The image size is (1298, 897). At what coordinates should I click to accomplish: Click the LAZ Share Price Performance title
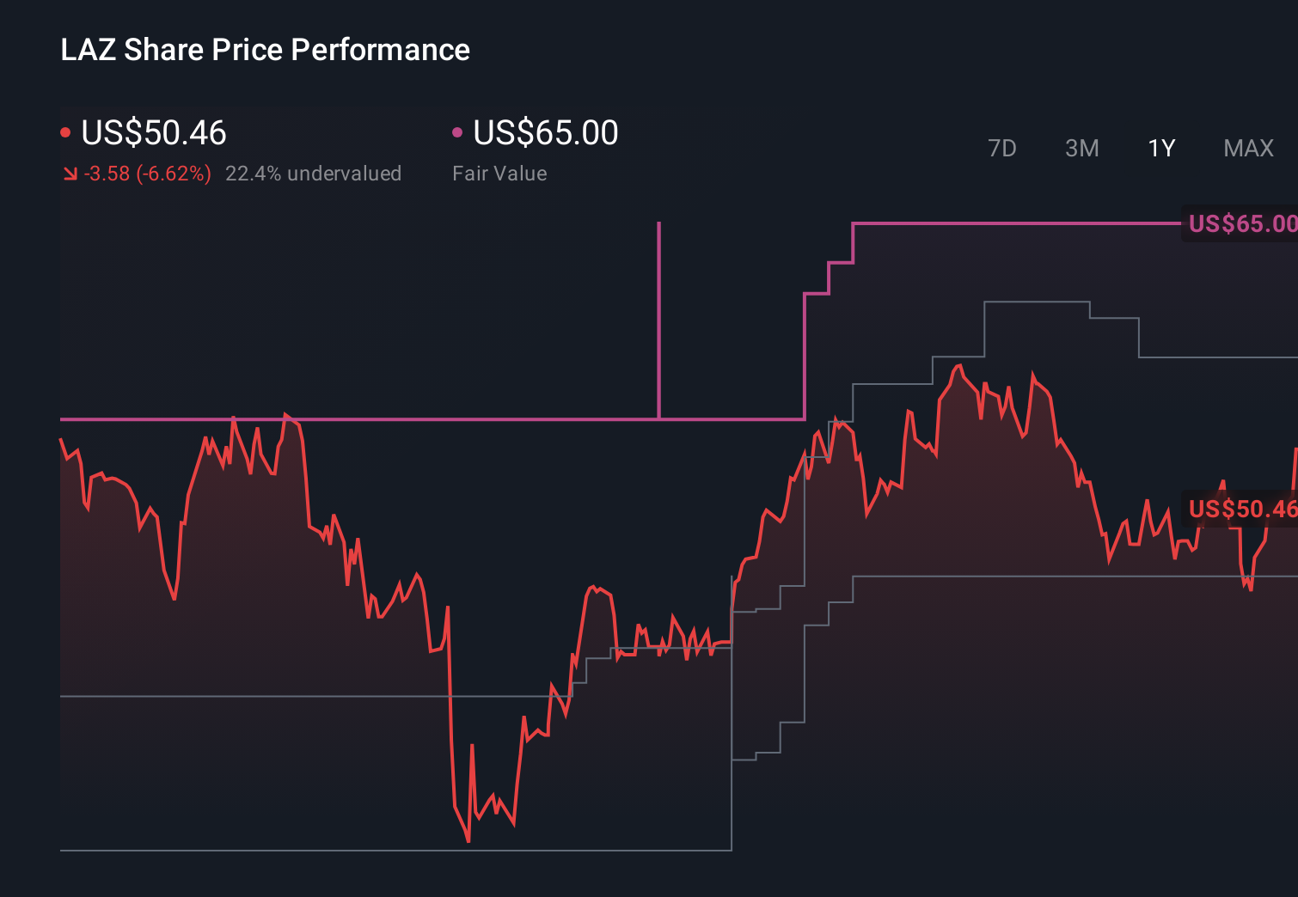[265, 50]
